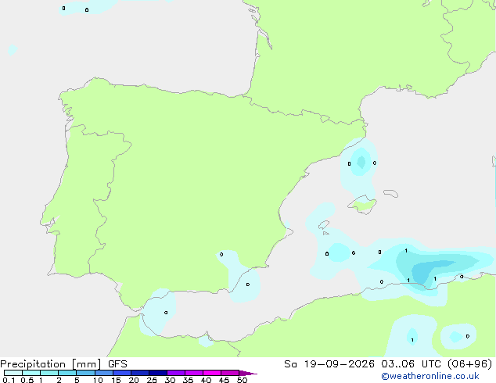Click the '(06+96)' model run label

click(470, 364)
